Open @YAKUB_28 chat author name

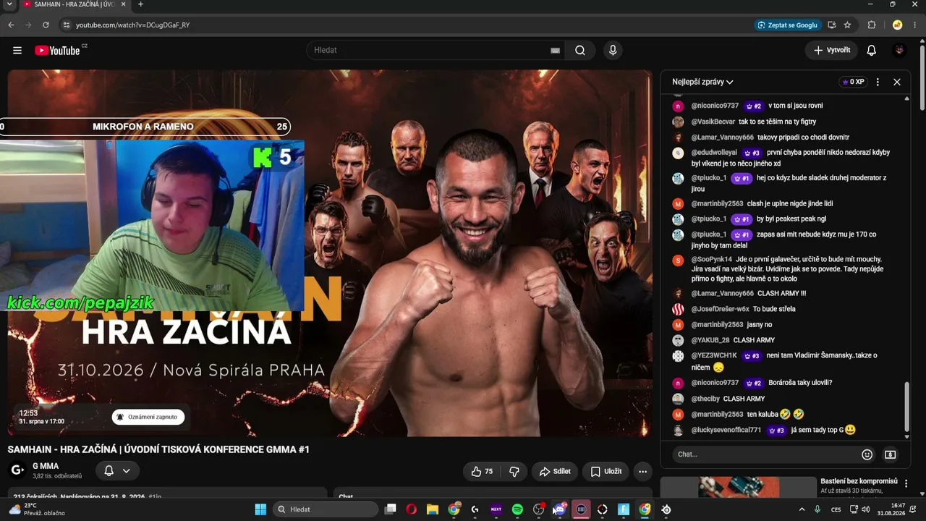click(x=710, y=340)
